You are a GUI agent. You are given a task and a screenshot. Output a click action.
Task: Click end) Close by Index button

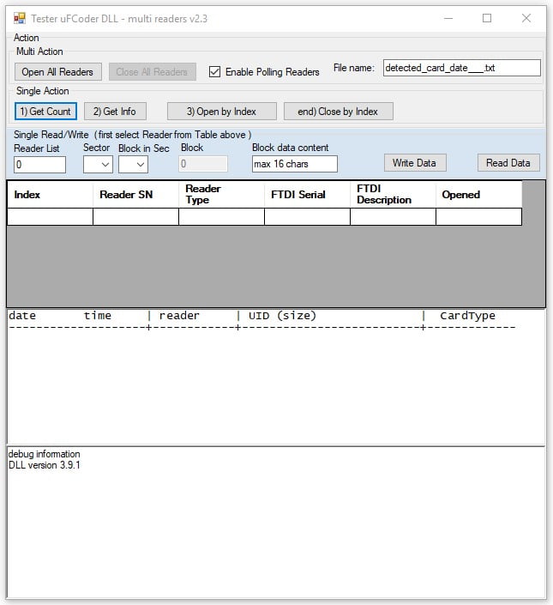[338, 112]
